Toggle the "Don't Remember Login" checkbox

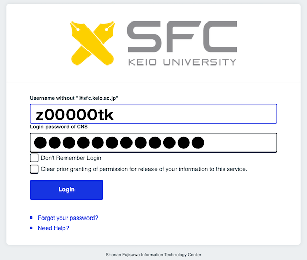pyautogui.click(x=34, y=158)
